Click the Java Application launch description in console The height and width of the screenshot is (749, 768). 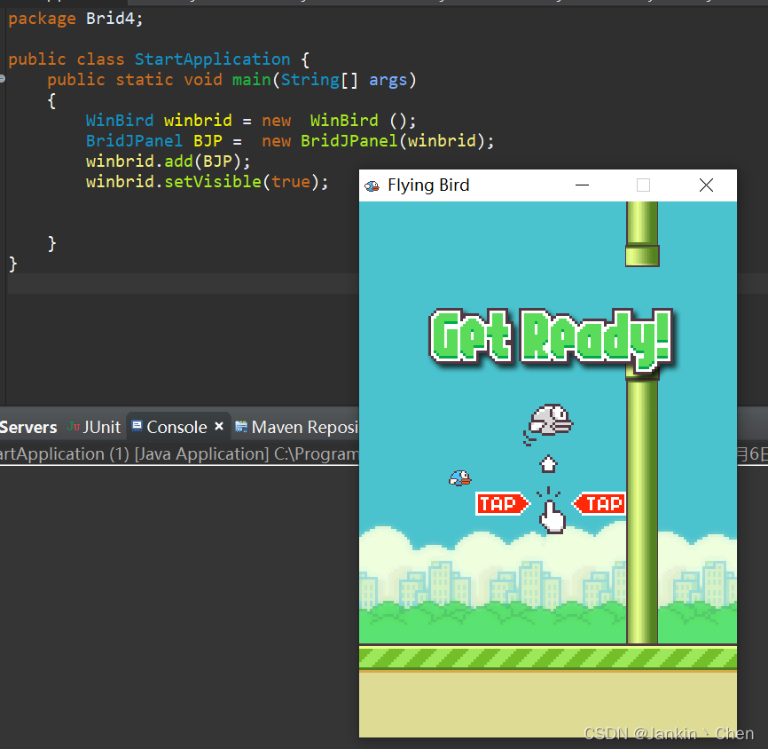(x=179, y=453)
